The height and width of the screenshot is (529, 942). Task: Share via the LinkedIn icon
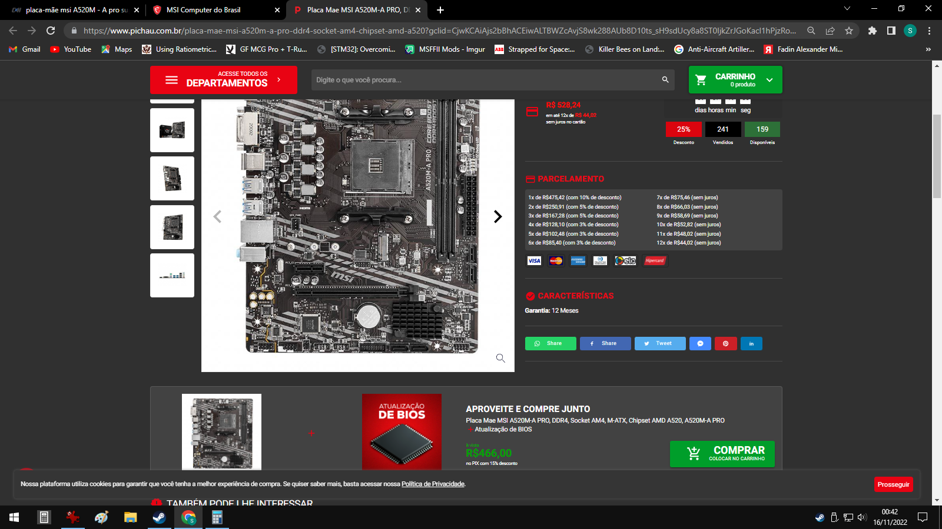751,343
